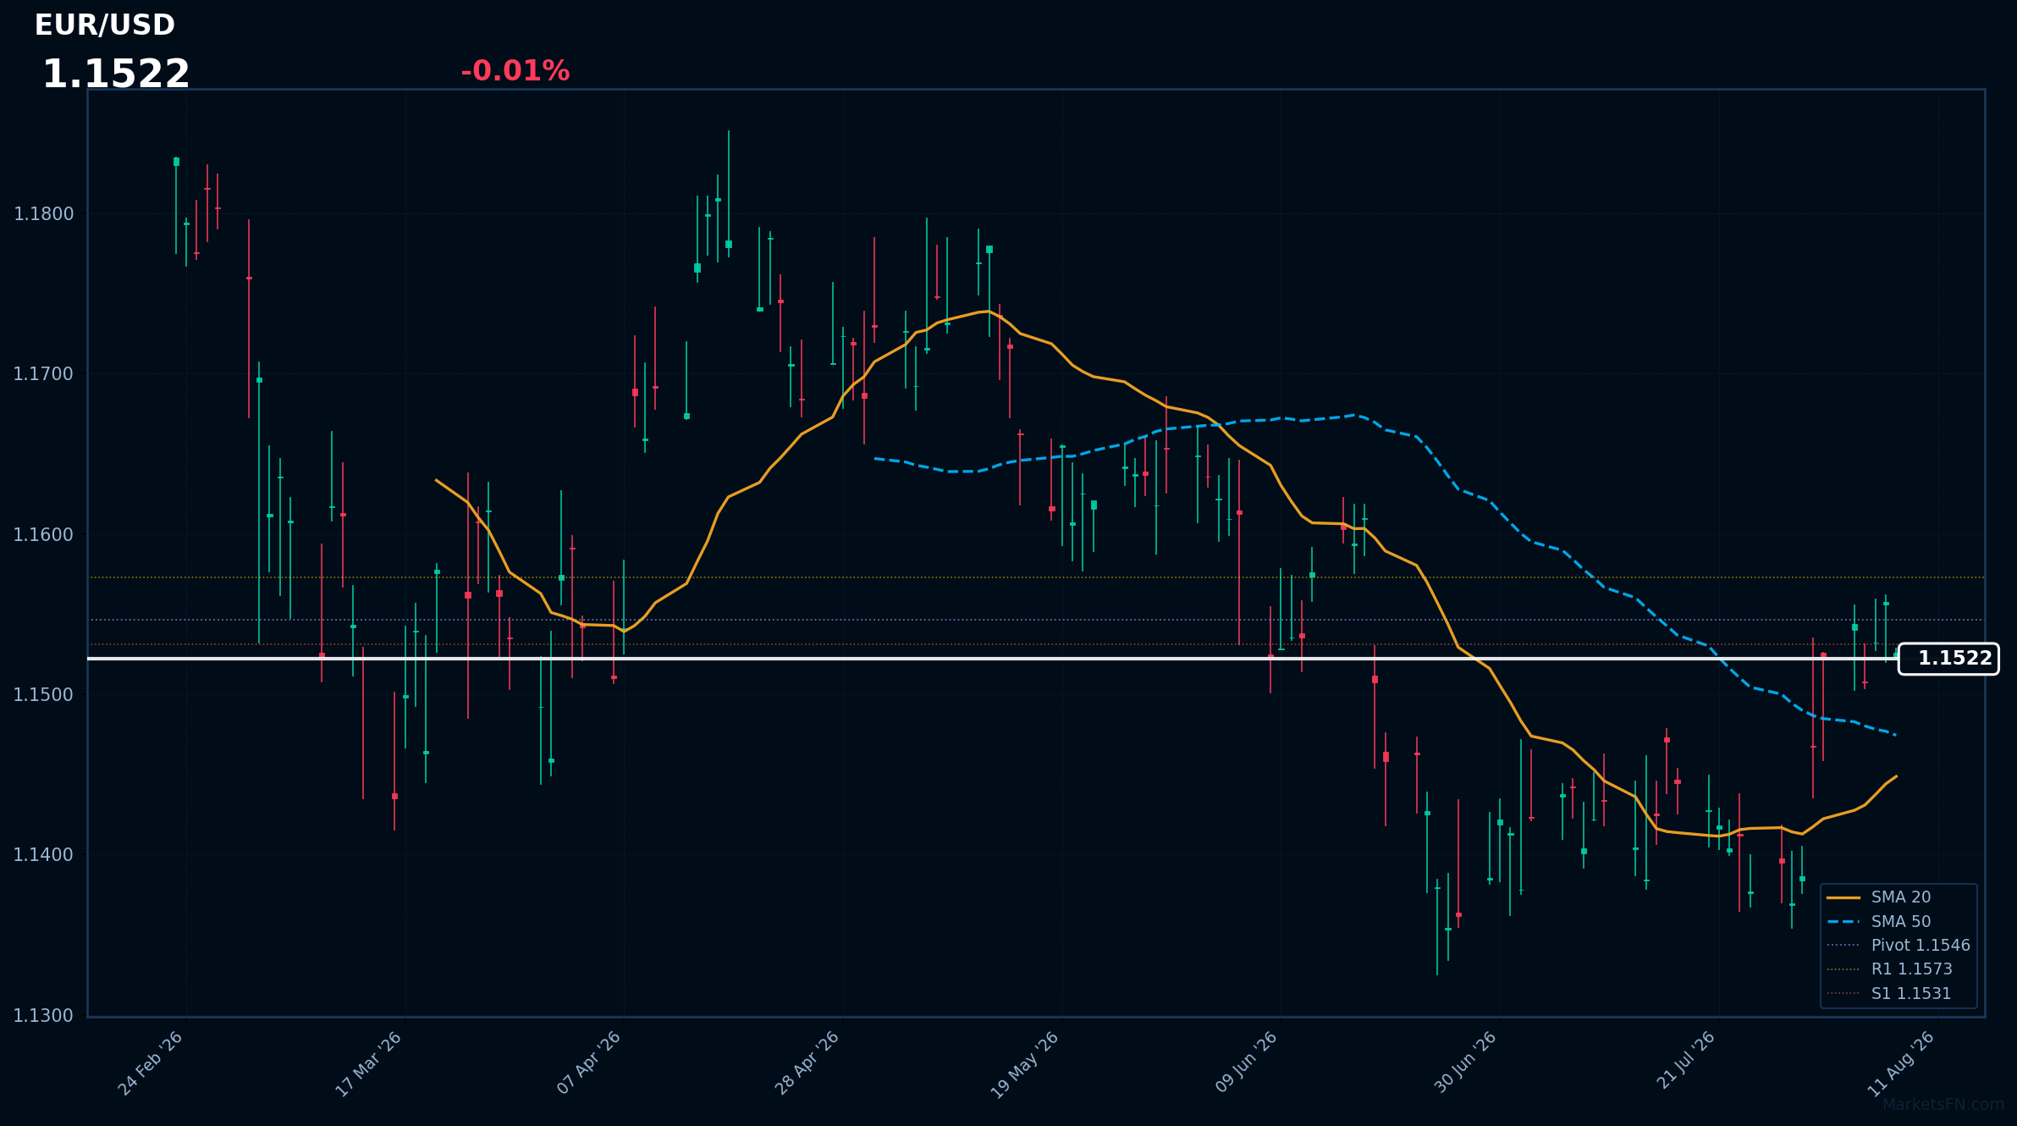Click the 30 Jun '26 date label
This screenshot has width=2017, height=1126.
click(x=1466, y=1063)
